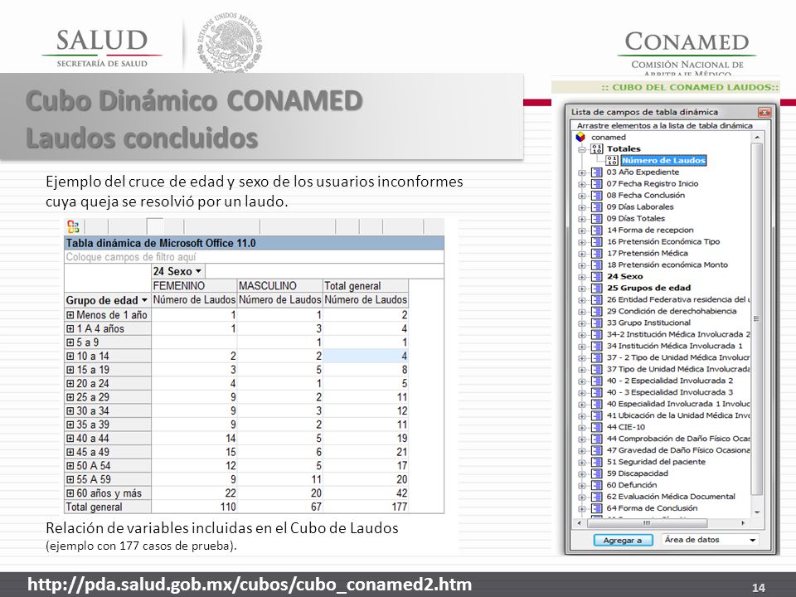The height and width of the screenshot is (597, 796).
Task: Open the Área de datos dropdown
Action: (x=753, y=540)
